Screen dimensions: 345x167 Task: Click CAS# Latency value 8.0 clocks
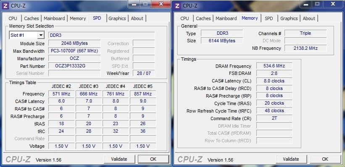(x=274, y=81)
